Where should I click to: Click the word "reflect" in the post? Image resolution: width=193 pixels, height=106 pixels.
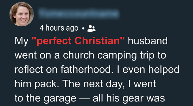coord(29,69)
